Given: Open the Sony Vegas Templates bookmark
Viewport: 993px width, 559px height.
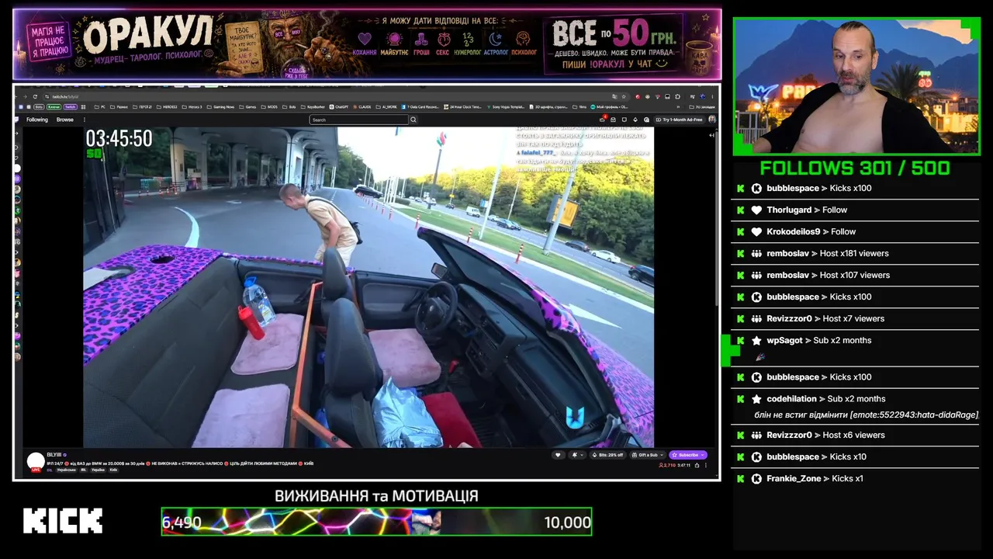Looking at the screenshot, I should [x=505, y=106].
